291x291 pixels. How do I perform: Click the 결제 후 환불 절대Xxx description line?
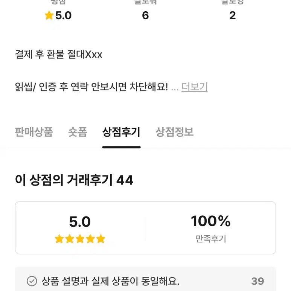pyautogui.click(x=59, y=55)
